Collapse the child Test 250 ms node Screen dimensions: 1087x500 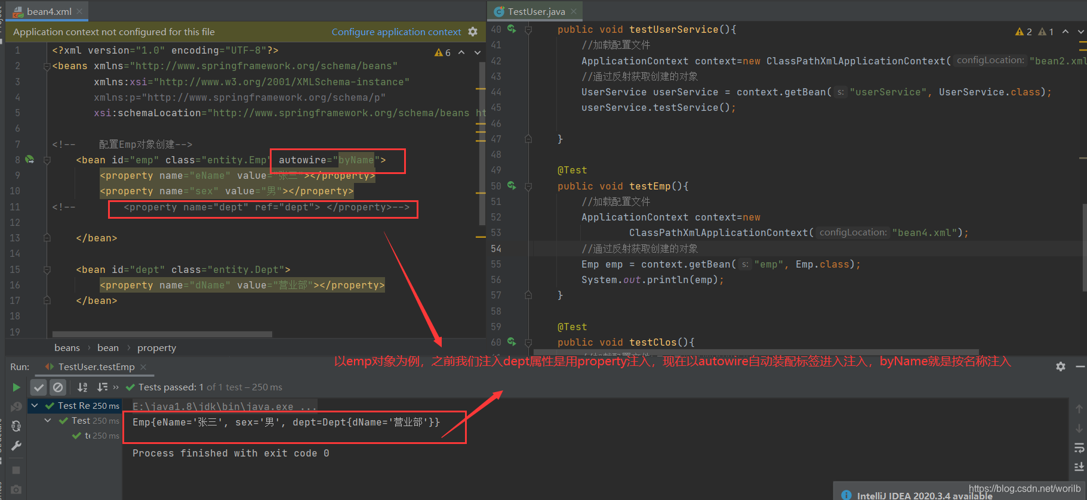coord(48,421)
